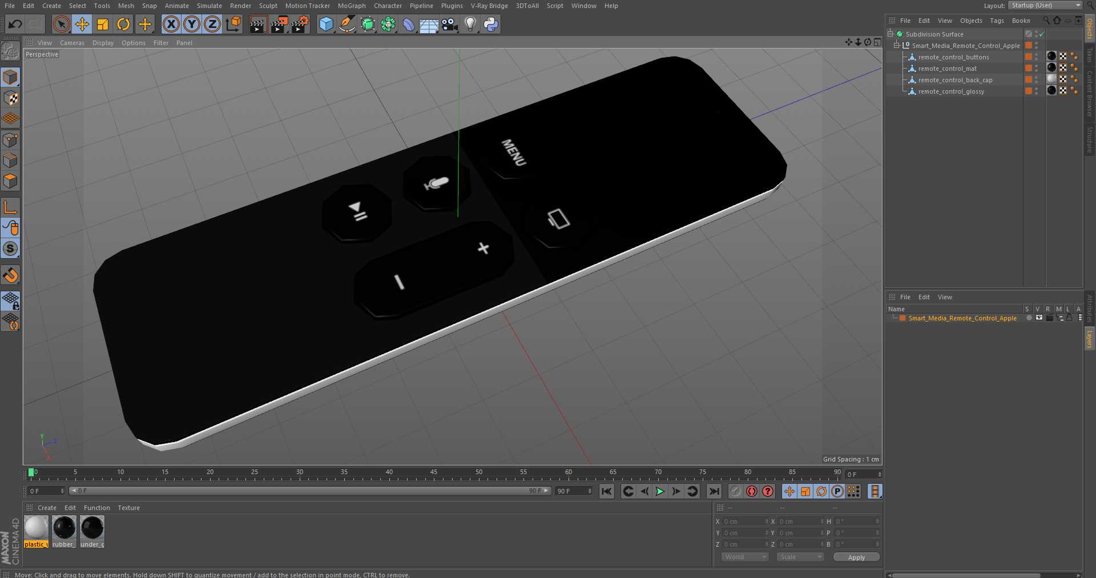Image resolution: width=1096 pixels, height=578 pixels.
Task: Add a Camera object
Action: tap(450, 24)
